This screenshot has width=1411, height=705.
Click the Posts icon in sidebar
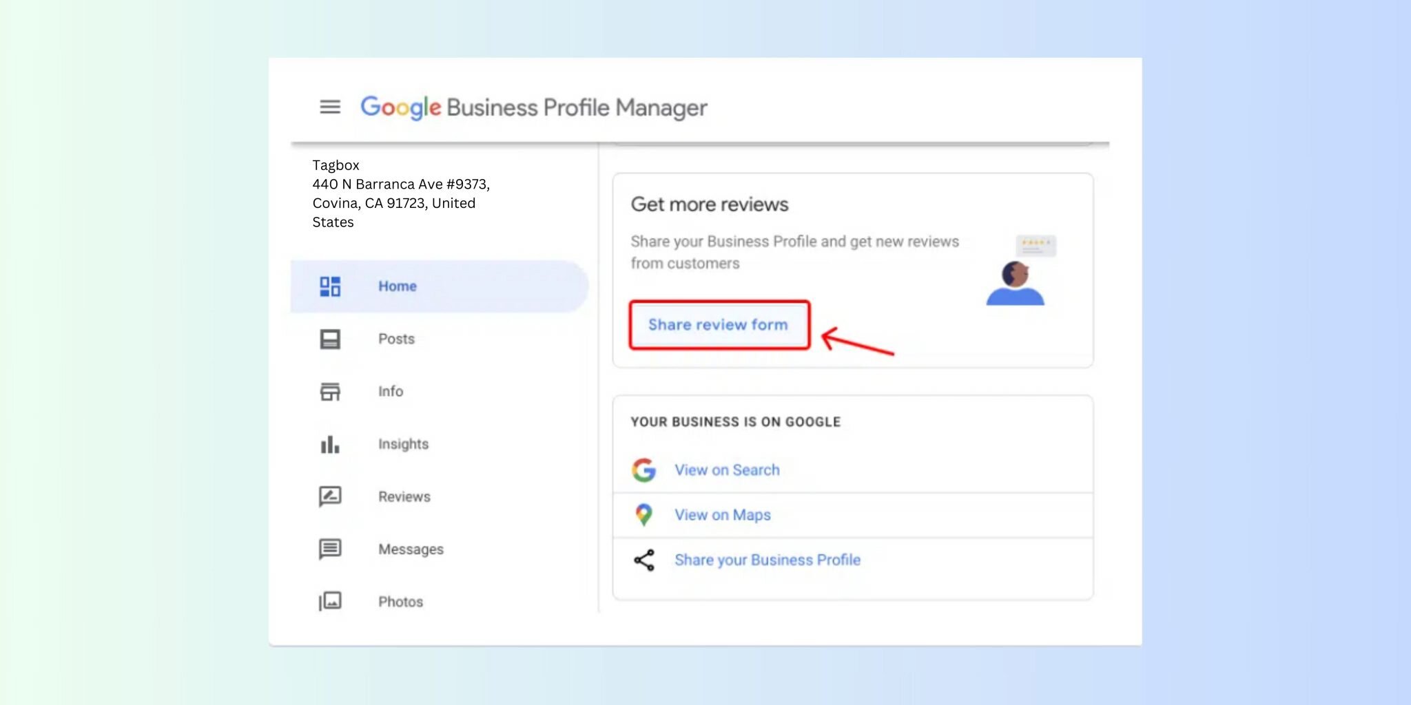coord(330,338)
